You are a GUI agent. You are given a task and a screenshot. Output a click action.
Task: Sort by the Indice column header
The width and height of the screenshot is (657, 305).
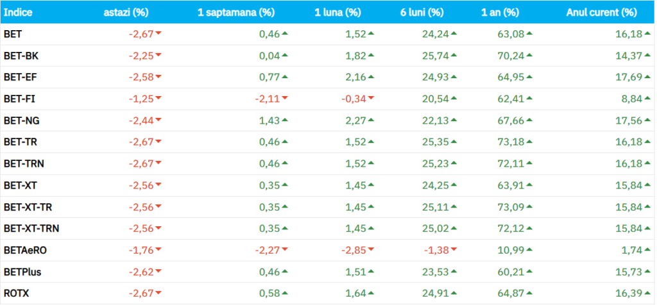pos(19,12)
